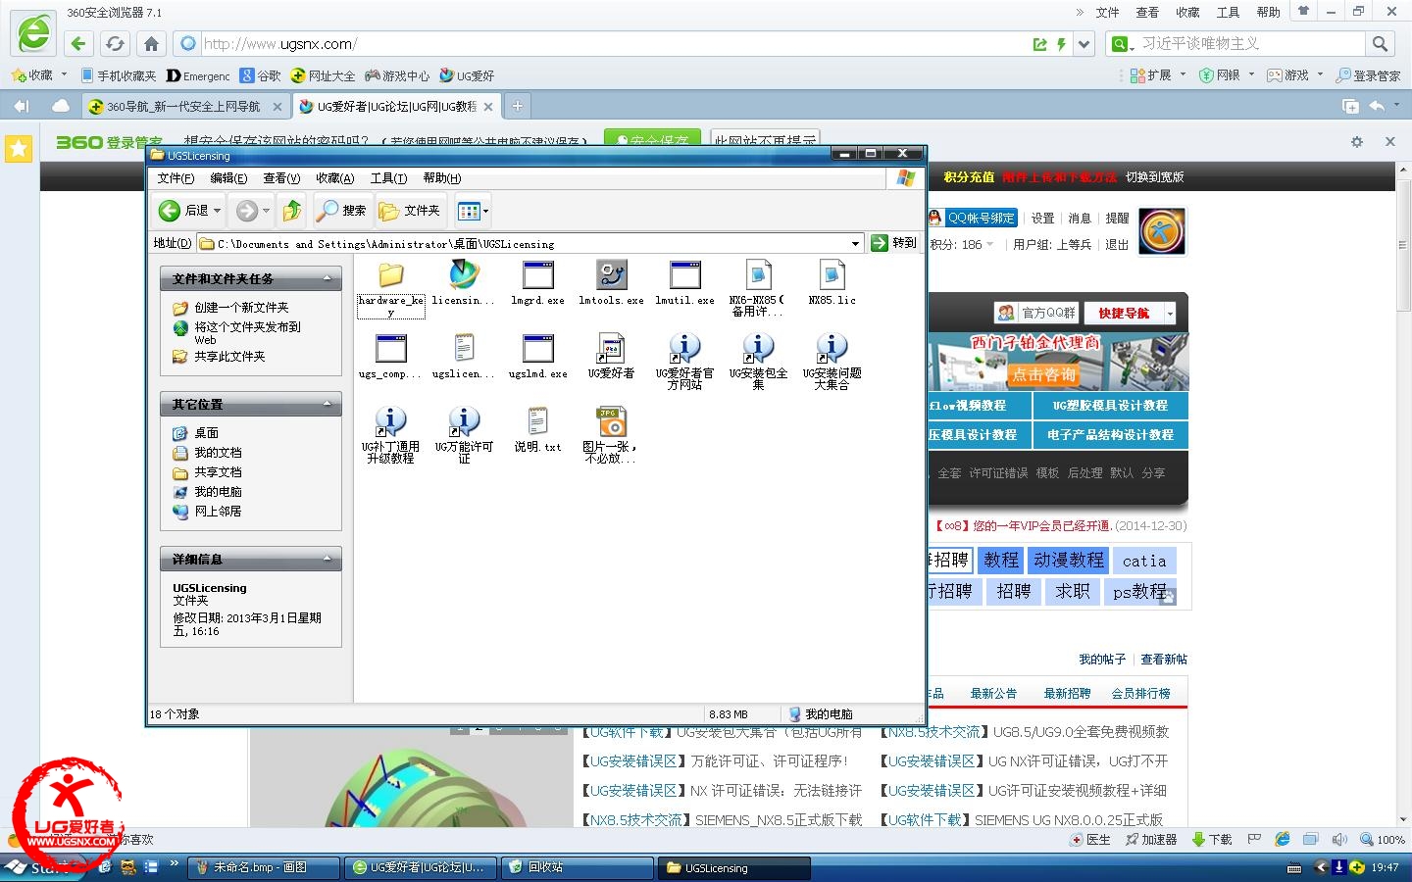This screenshot has width=1412, height=882.
Task: Click the browser refresh icon
Action: tap(115, 43)
